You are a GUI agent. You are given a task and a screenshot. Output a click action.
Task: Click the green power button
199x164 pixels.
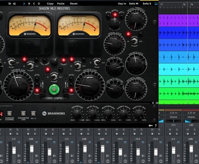point(54,89)
